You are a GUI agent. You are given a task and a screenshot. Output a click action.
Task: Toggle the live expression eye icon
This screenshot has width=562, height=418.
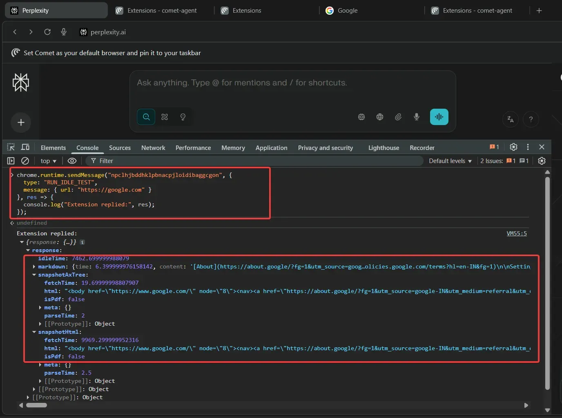(x=72, y=161)
